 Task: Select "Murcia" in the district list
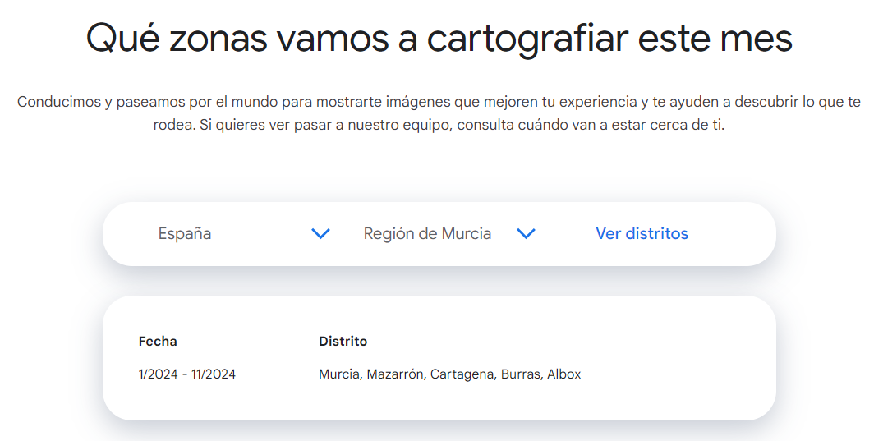coord(338,374)
